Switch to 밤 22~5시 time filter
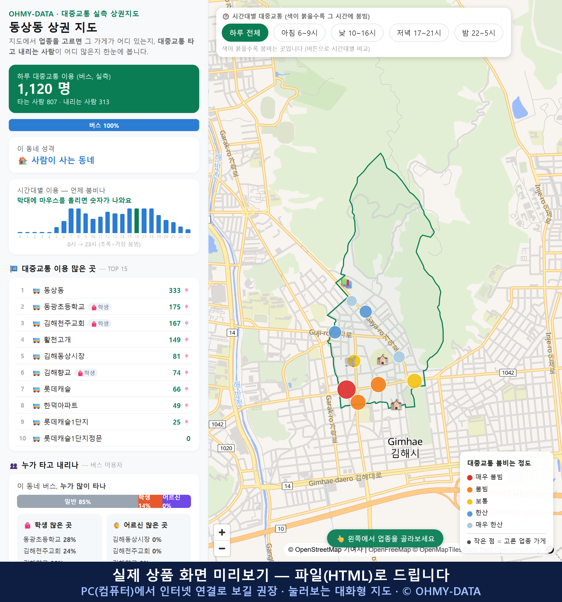562x602 pixels. [x=478, y=33]
